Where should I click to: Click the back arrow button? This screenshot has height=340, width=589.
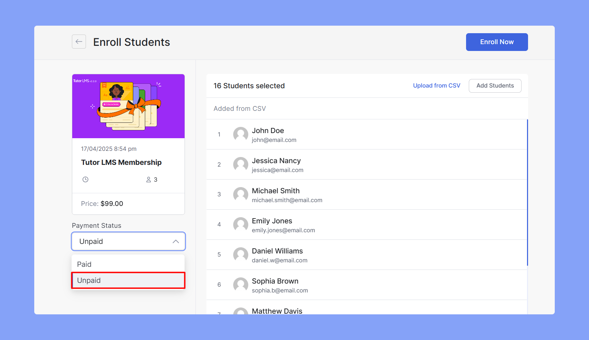point(79,42)
